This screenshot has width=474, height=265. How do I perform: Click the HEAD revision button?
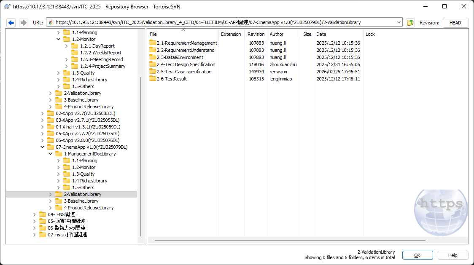click(x=455, y=23)
